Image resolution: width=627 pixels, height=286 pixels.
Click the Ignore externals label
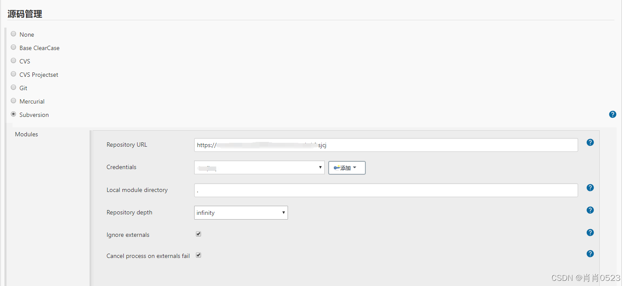tap(128, 235)
